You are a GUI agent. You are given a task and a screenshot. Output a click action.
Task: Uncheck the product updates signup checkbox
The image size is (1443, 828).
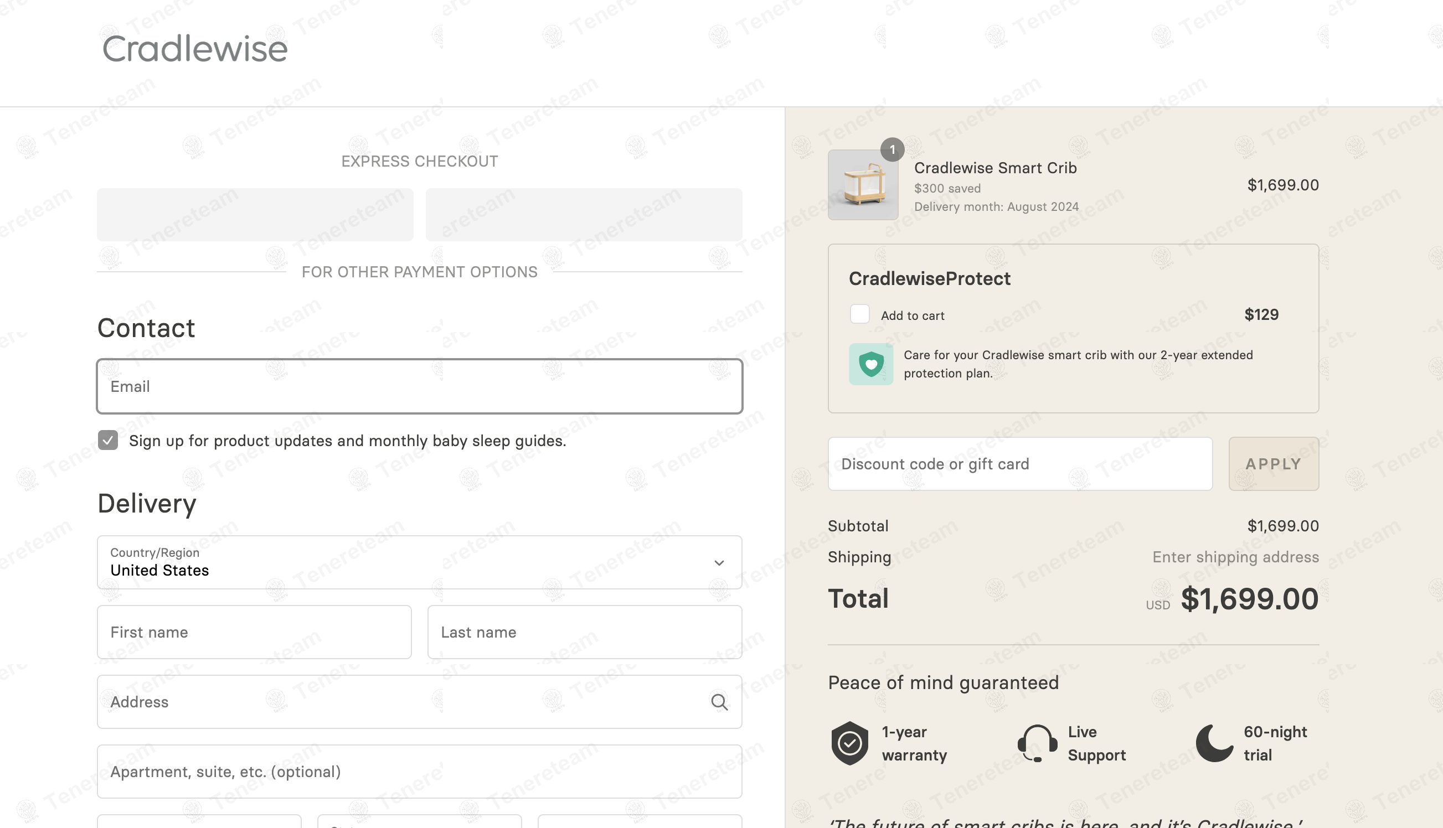(x=108, y=440)
